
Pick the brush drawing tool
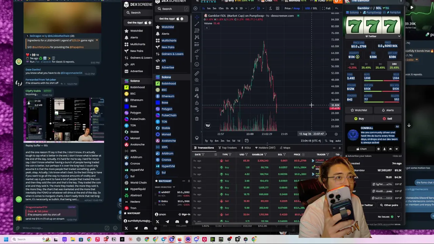[x=197, y=51]
